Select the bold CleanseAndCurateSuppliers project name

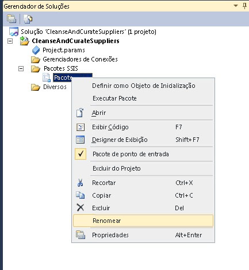[75, 41]
